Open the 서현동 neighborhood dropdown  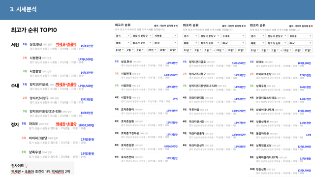coord(165,36)
